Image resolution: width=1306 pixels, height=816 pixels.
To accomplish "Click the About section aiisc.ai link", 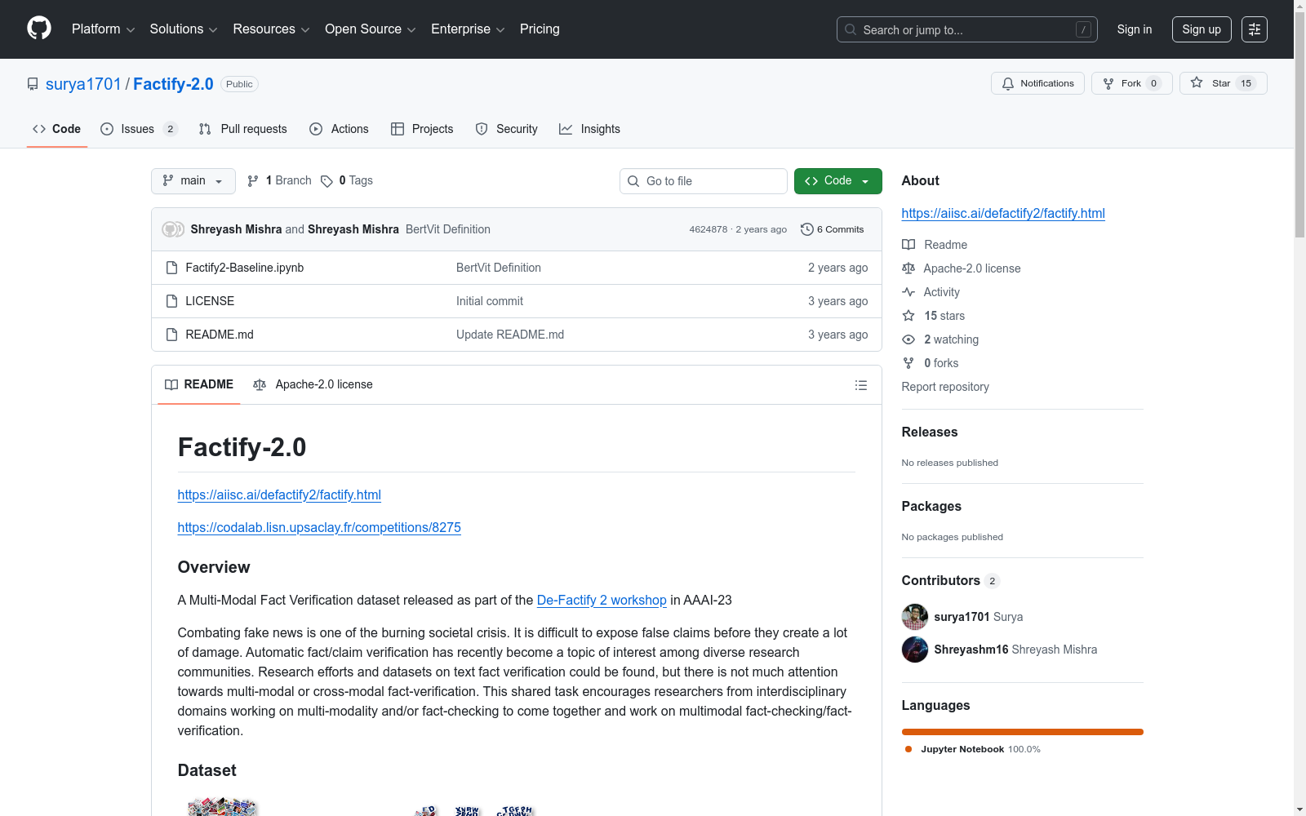I will (1003, 213).
